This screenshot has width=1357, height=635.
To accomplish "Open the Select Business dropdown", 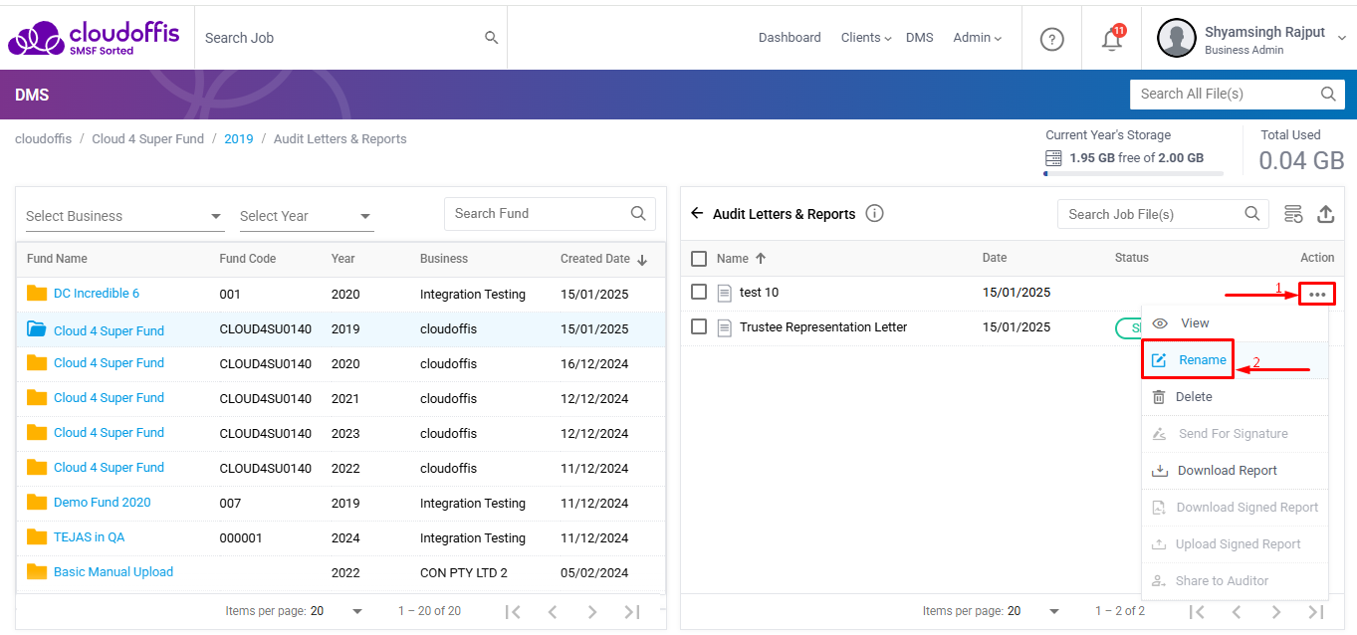I will 124,216.
